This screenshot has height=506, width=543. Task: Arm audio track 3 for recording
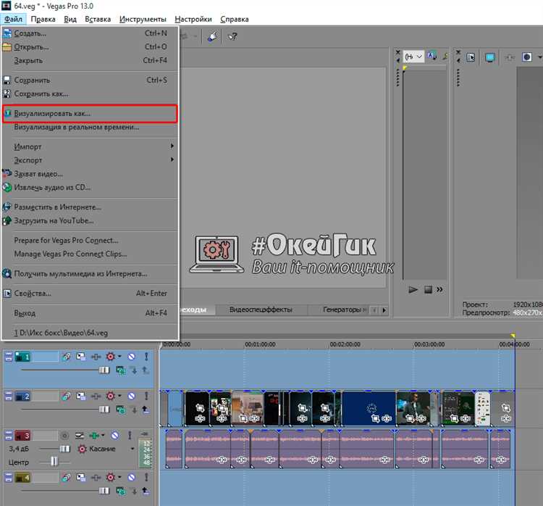tap(64, 436)
